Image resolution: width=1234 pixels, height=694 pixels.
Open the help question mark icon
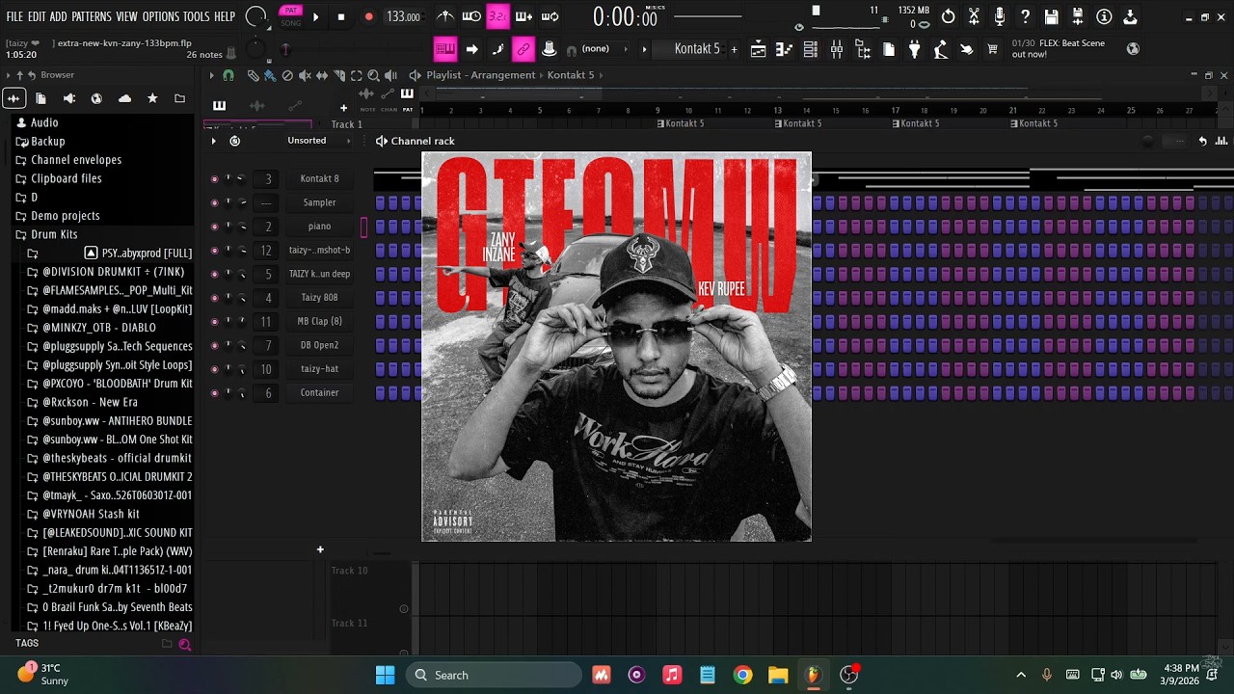(x=1026, y=16)
